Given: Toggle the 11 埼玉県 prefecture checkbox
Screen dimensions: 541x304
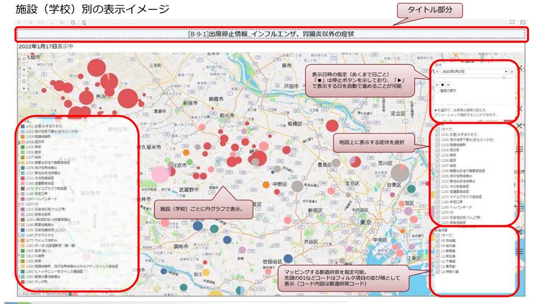Looking at the screenshot, I should [x=438, y=256].
